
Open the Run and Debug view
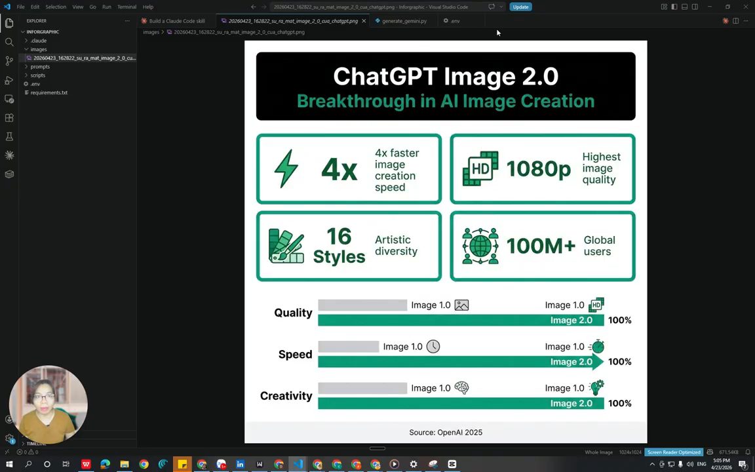9,80
